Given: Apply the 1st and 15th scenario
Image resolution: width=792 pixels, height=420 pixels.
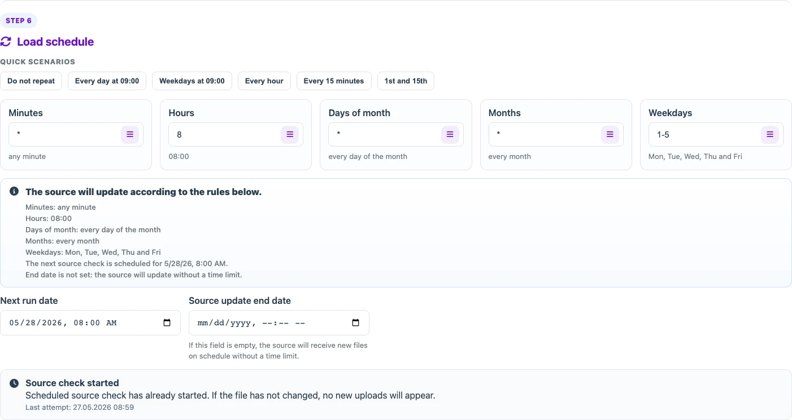Looking at the screenshot, I should point(406,81).
